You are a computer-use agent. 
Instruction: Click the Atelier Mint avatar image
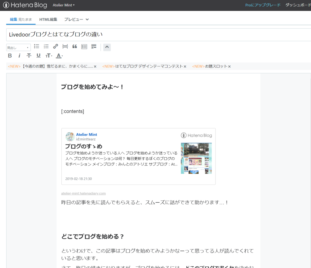coord(70,137)
